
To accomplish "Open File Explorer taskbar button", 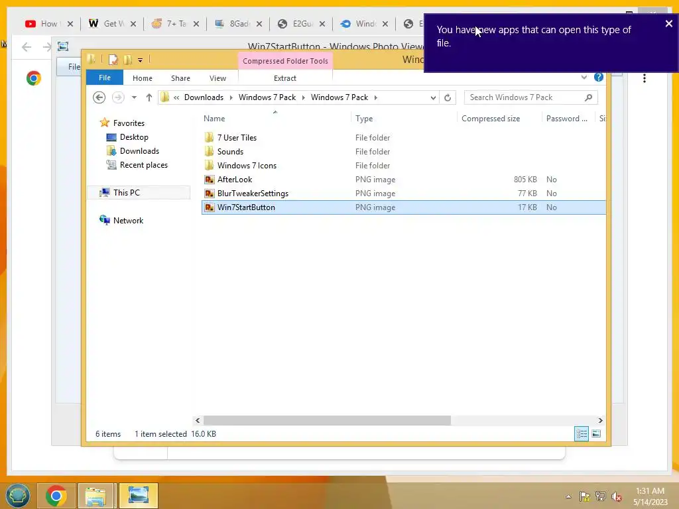I will (95, 496).
